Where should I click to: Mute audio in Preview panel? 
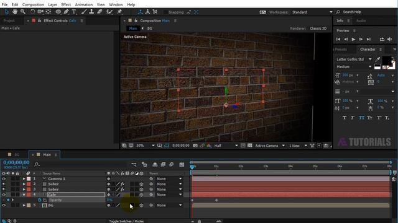[390, 39]
